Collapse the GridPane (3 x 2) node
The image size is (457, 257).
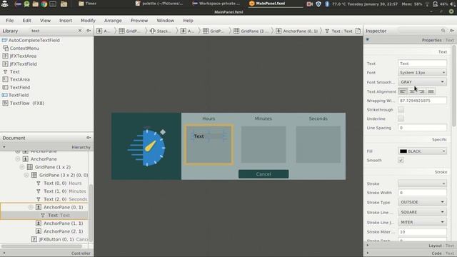[26, 175]
